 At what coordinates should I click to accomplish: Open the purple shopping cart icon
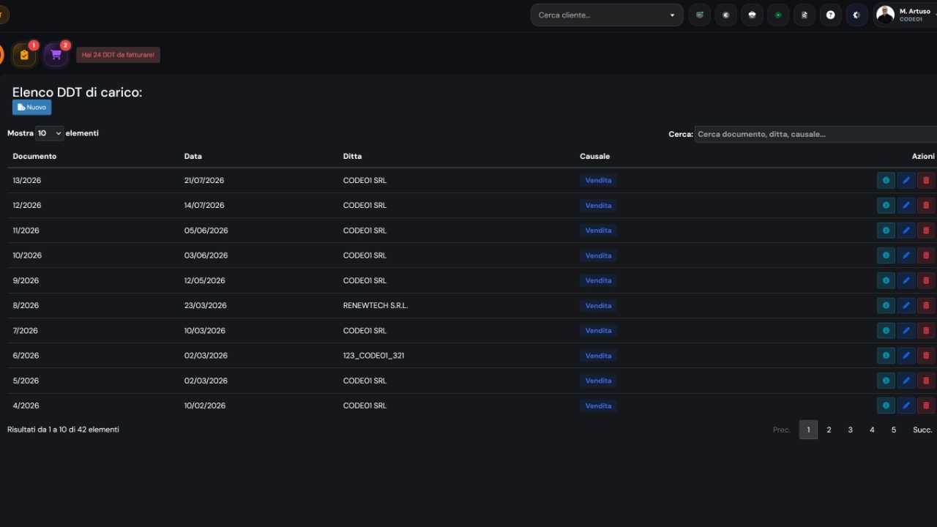[x=56, y=55]
